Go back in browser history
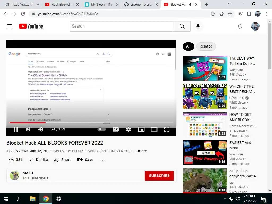 pyautogui.click(x=6, y=14)
